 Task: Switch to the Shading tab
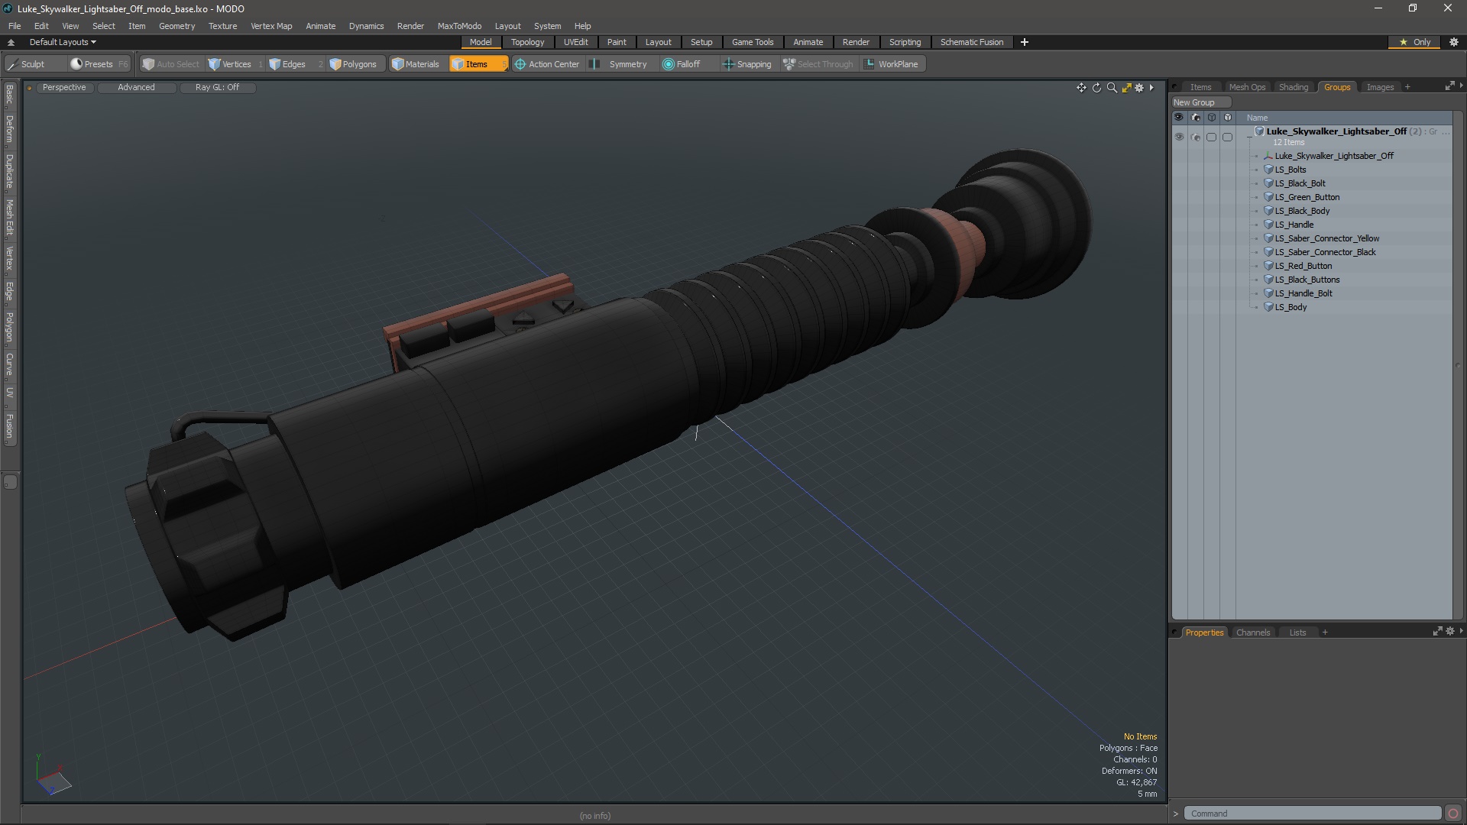pyautogui.click(x=1293, y=87)
